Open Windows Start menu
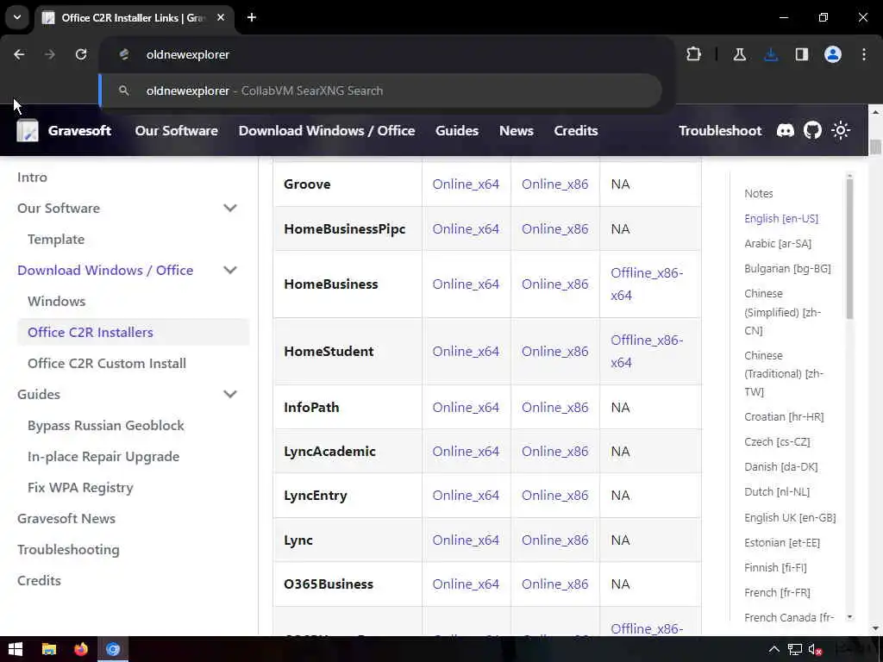 click(16, 650)
